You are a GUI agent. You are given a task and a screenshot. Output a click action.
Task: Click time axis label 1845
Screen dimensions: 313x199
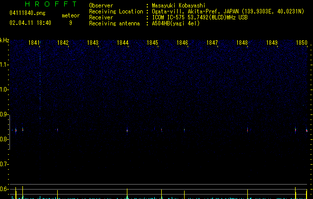[x=152, y=43]
